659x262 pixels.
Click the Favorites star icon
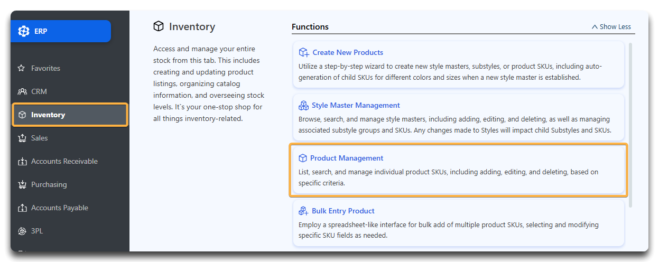tap(22, 68)
